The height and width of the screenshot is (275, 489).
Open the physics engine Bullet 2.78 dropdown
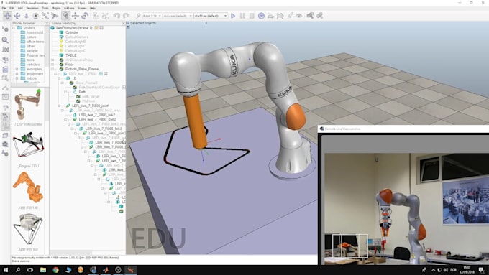coord(152,16)
